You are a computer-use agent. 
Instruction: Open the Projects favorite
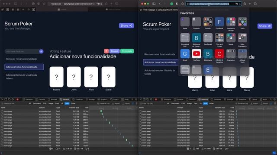[x=196, y=22]
